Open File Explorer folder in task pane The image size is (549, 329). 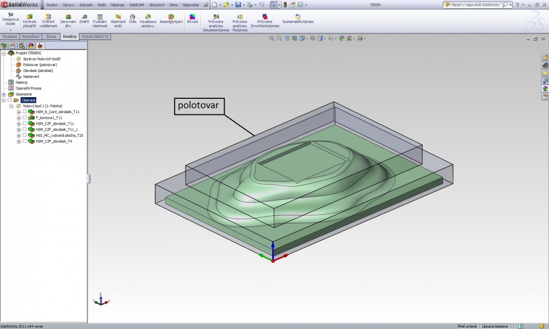[545, 73]
